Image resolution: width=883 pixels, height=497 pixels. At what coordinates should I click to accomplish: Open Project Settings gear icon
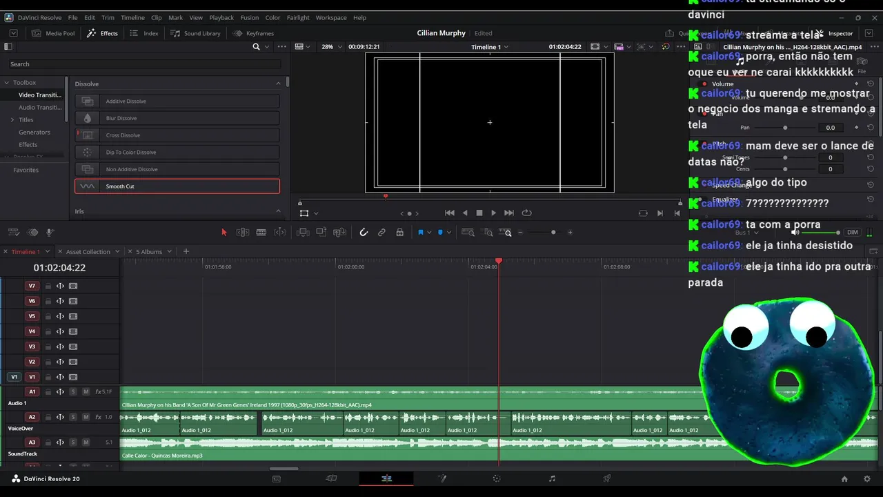867,479
